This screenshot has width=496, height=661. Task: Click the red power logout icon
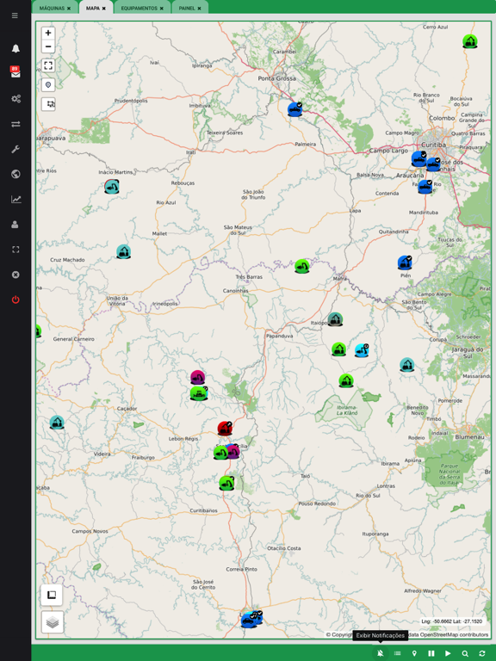15,300
